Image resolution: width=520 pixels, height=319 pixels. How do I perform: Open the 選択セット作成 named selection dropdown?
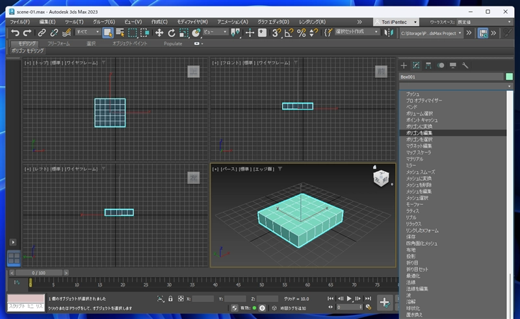(357, 32)
